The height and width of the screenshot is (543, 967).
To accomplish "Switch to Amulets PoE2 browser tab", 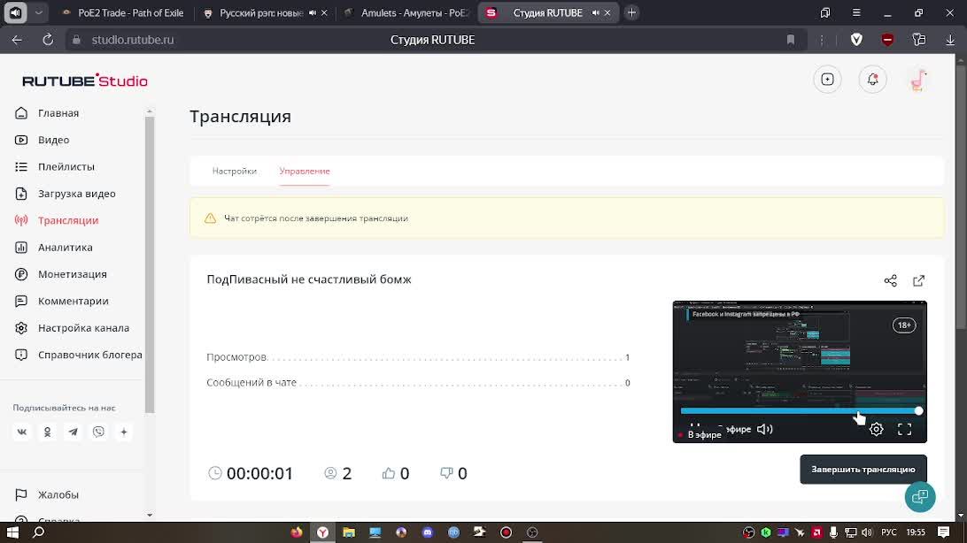I will [407, 13].
